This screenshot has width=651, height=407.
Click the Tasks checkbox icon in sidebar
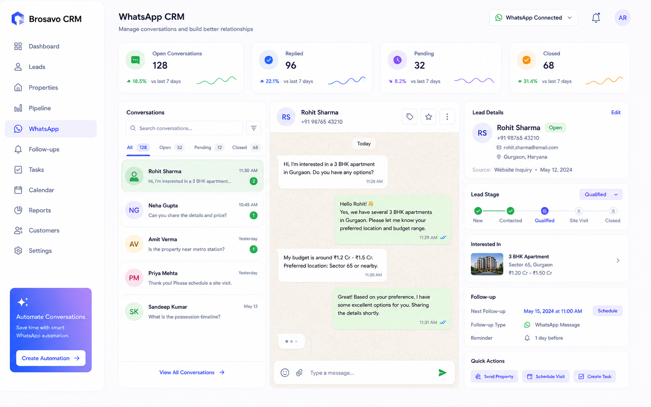[18, 169]
